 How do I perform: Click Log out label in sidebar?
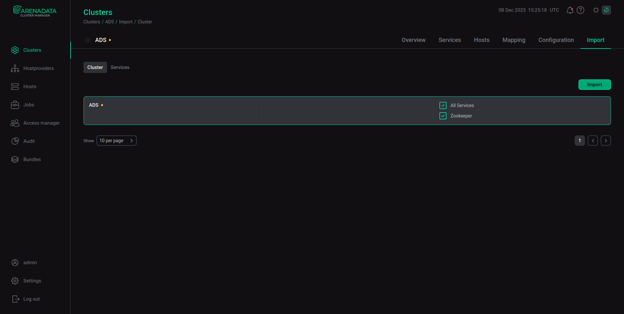coord(32,299)
